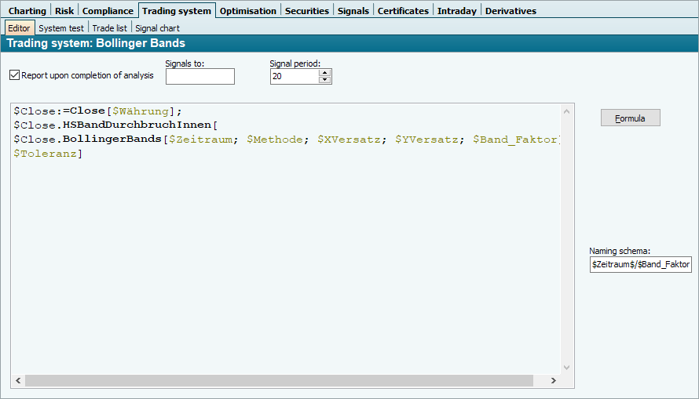Open the Charting tab
The image size is (699, 399).
[27, 11]
